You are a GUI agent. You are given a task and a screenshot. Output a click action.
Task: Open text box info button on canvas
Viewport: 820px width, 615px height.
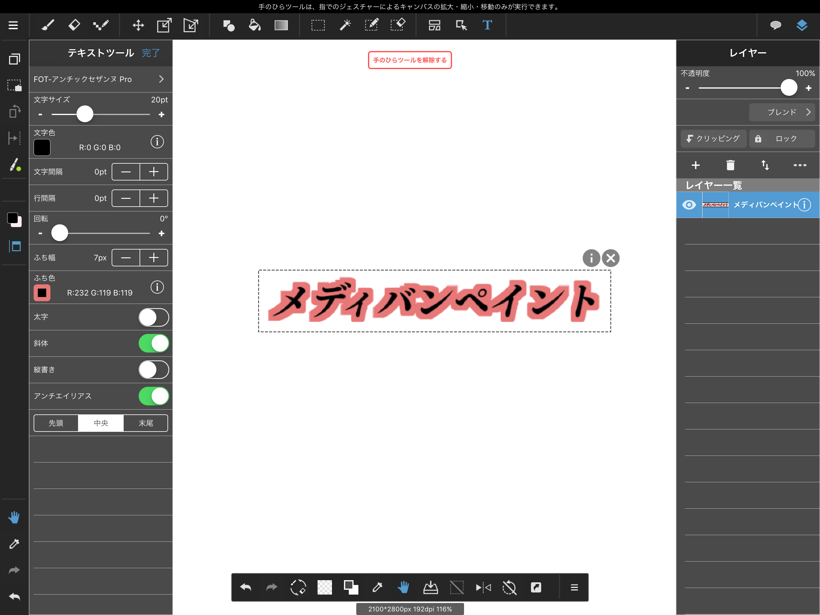pos(591,258)
